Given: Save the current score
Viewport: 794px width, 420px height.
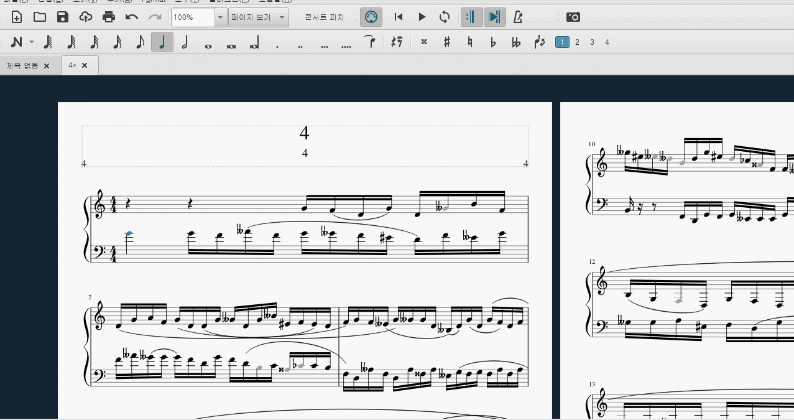Looking at the screenshot, I should point(63,17).
